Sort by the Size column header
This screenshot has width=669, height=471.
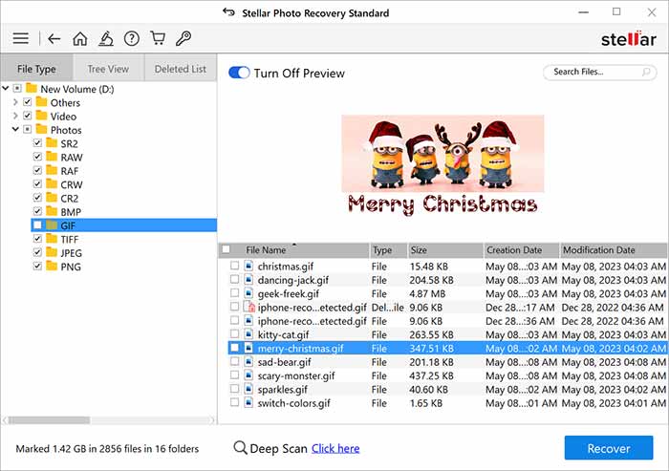445,250
